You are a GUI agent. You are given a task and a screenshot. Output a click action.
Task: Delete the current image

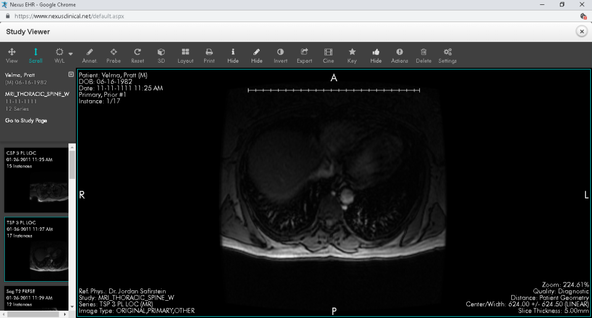click(424, 55)
